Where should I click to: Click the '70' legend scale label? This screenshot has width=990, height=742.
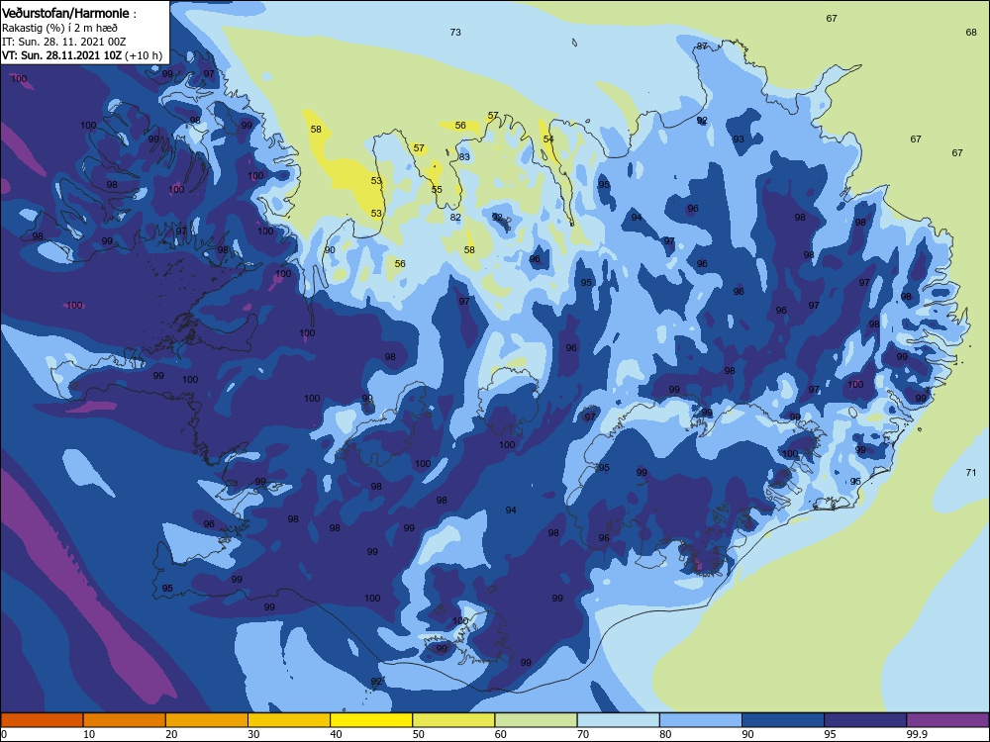coord(583,734)
